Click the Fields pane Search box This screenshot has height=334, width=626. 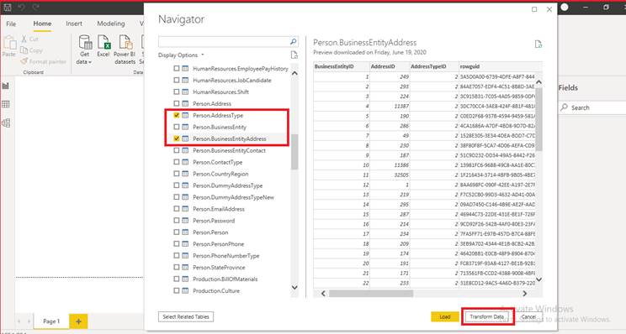592,107
